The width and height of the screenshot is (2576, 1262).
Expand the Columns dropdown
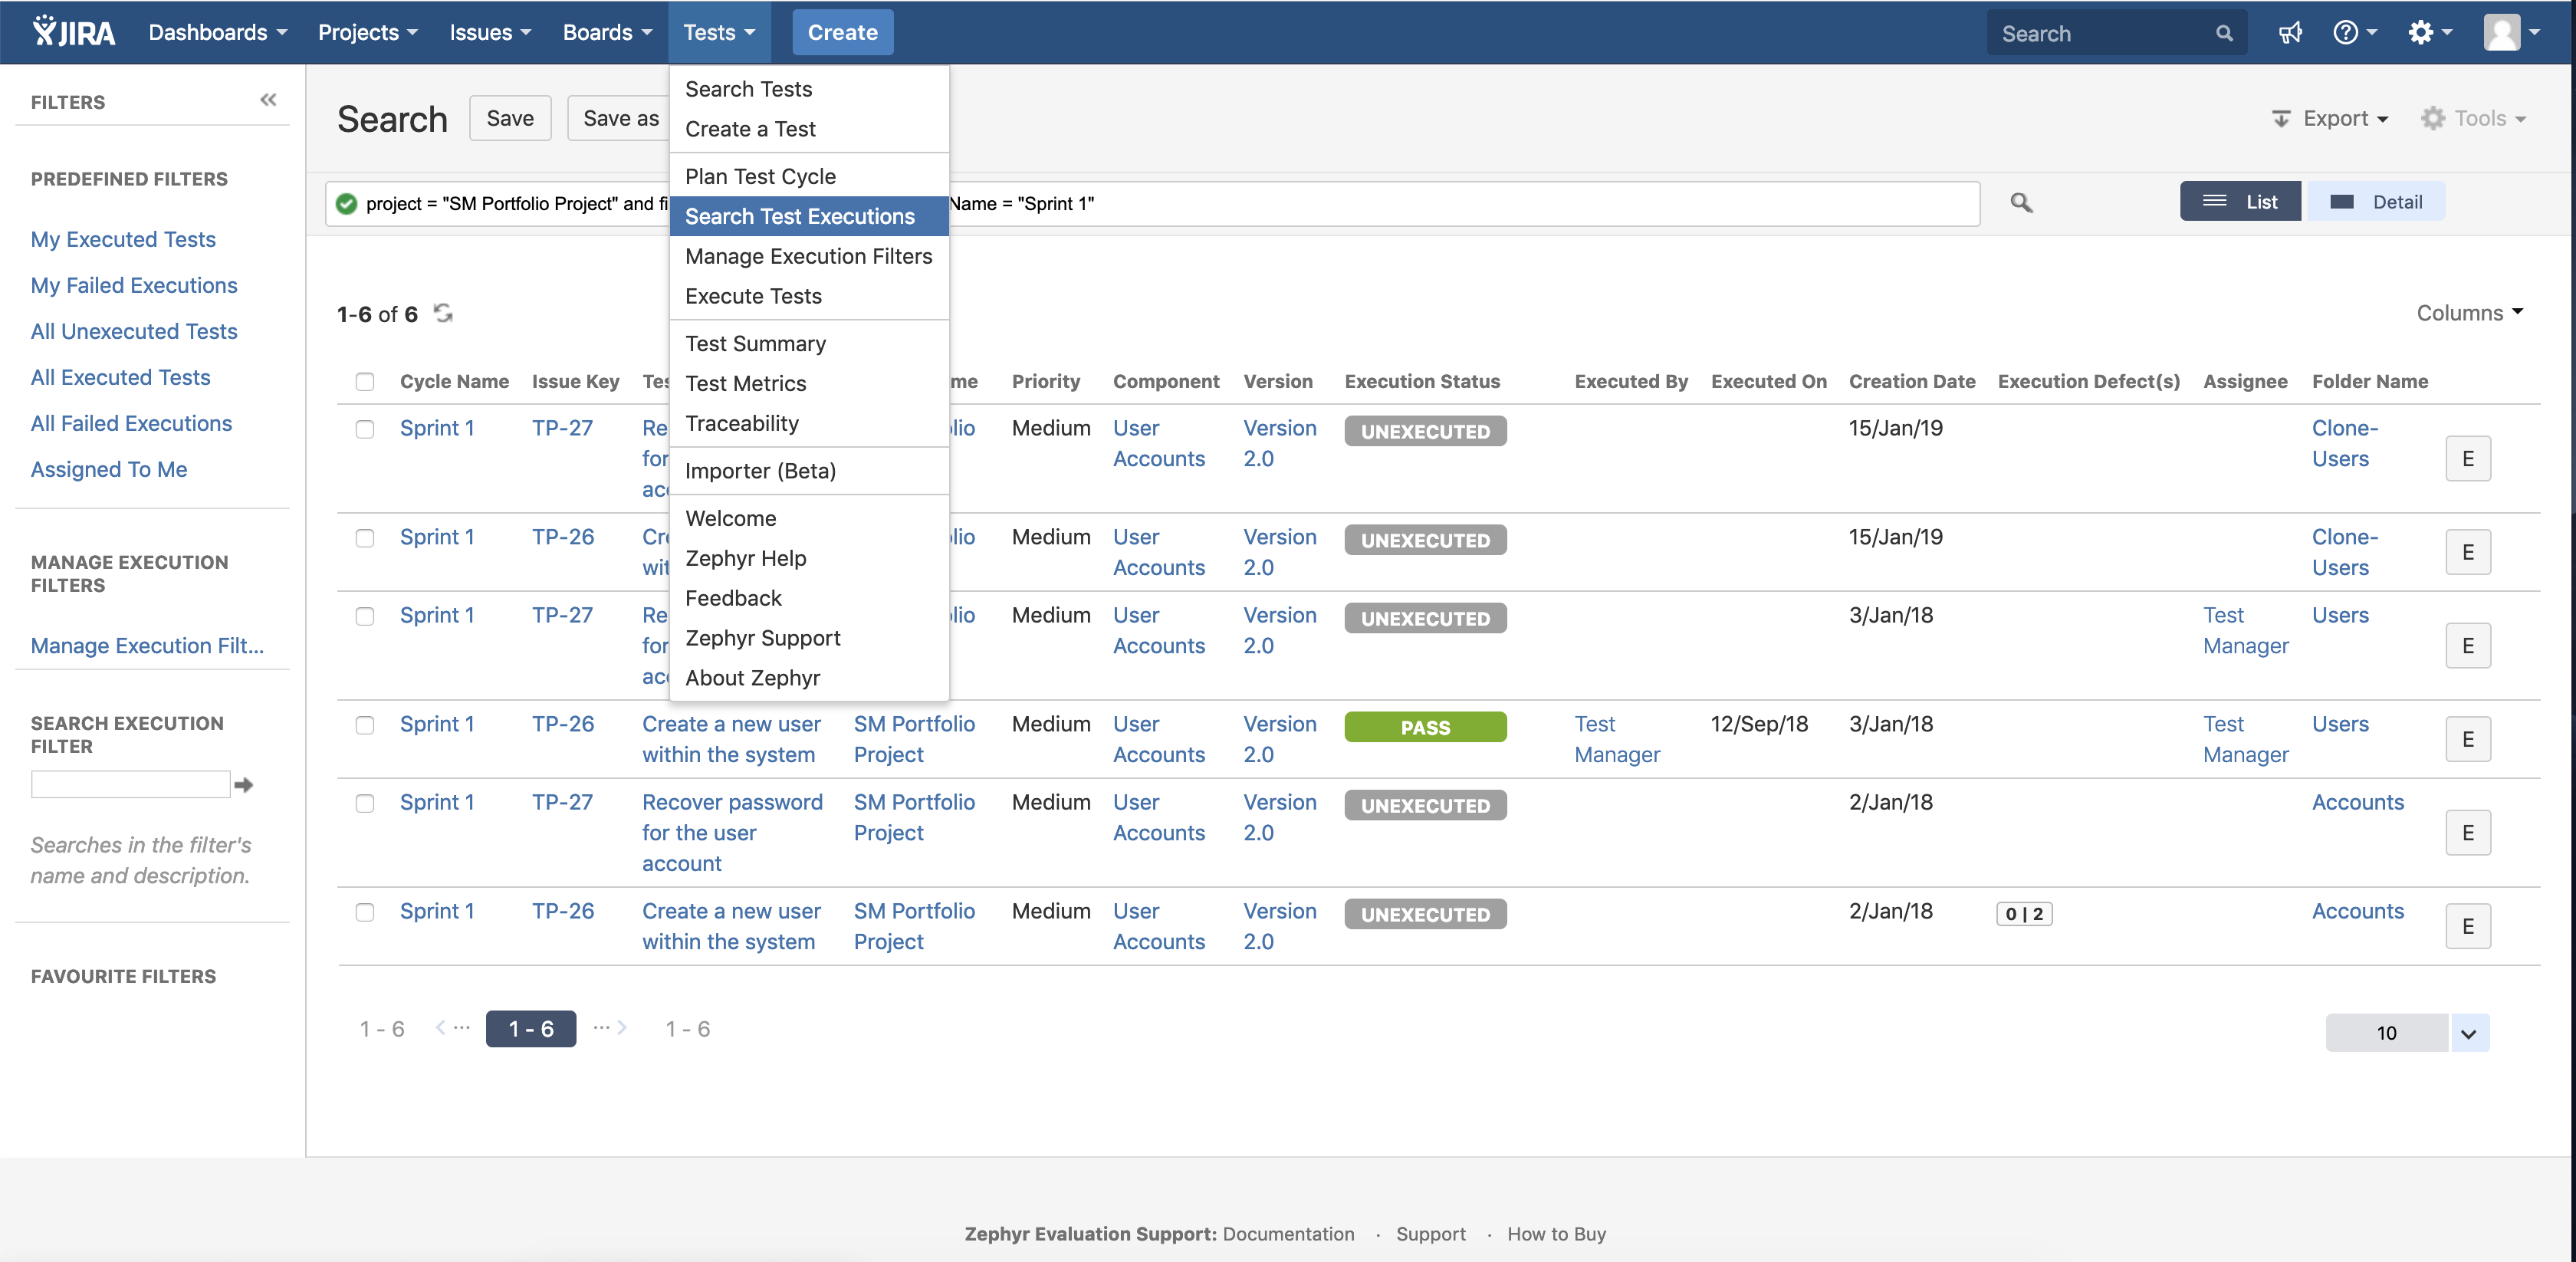(x=2469, y=313)
